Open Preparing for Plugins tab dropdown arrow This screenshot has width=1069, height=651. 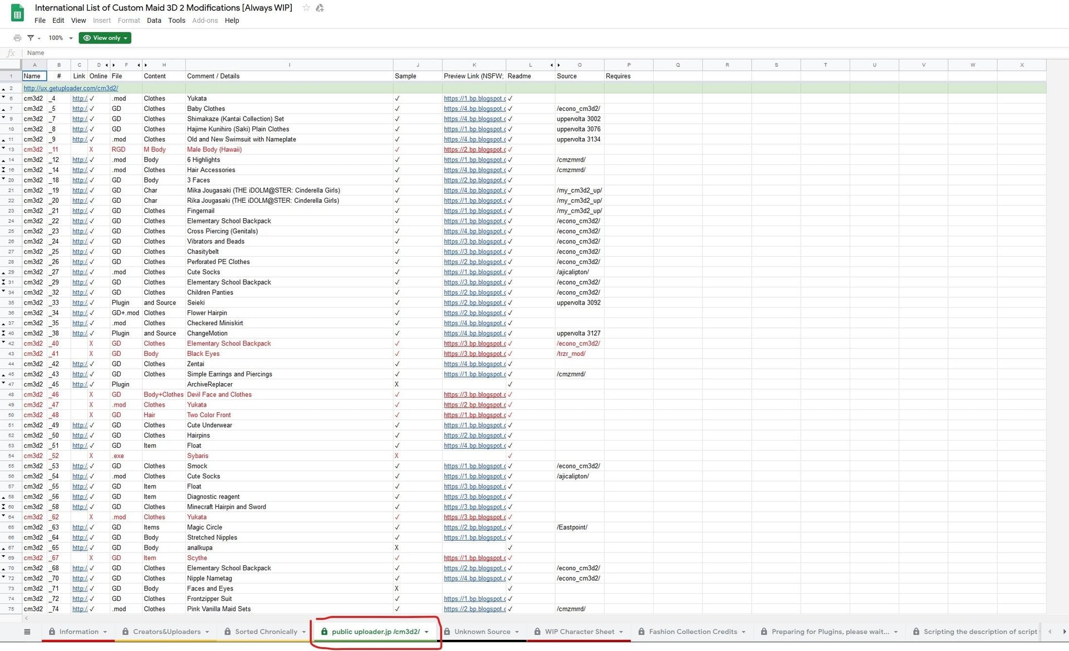pyautogui.click(x=896, y=632)
